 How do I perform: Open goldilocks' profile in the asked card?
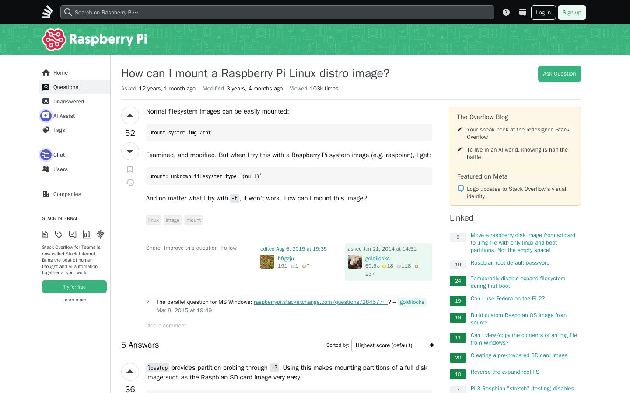pos(378,259)
